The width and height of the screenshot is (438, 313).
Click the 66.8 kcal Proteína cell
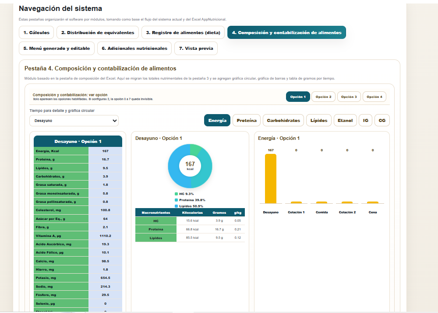point(192,230)
